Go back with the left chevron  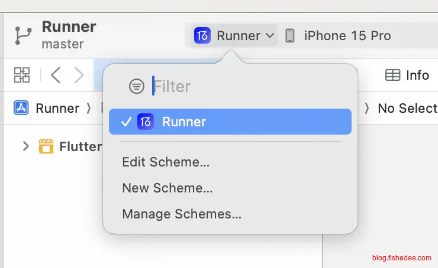click(56, 75)
